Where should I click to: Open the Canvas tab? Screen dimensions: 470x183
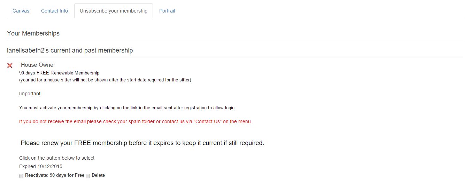(21, 11)
